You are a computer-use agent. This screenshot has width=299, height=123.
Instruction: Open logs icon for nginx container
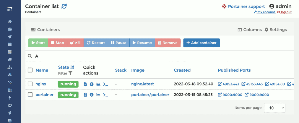(85, 84)
